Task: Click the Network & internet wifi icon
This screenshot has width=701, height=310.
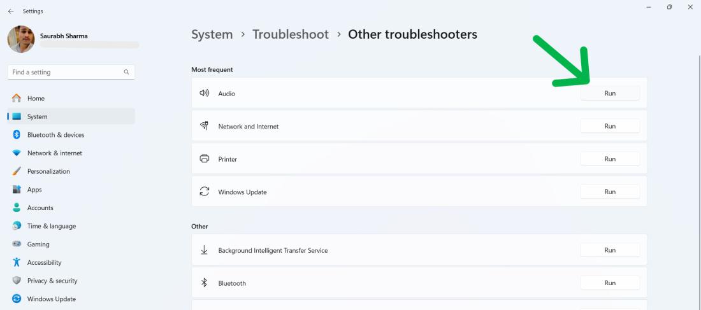Action: pyautogui.click(x=17, y=153)
